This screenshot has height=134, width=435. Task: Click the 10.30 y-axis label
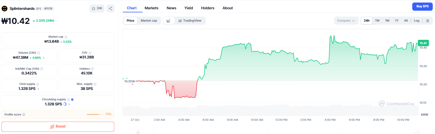(423, 66)
